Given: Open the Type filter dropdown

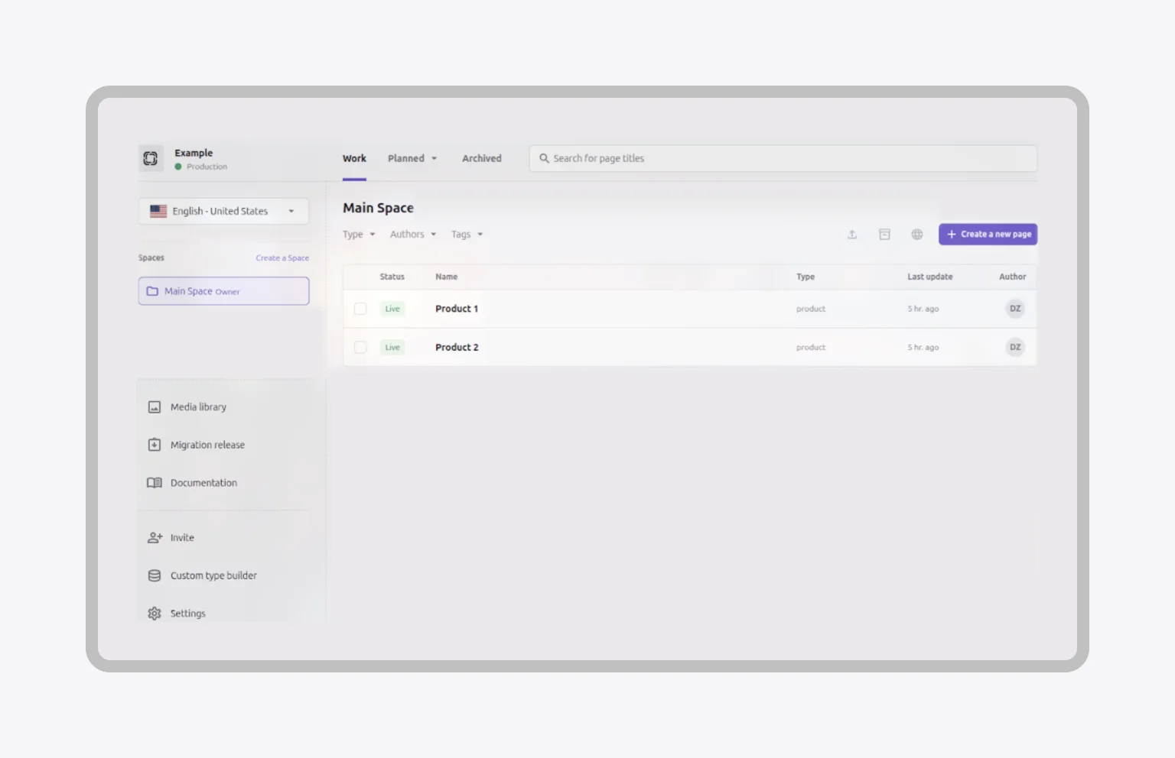Looking at the screenshot, I should 358,234.
